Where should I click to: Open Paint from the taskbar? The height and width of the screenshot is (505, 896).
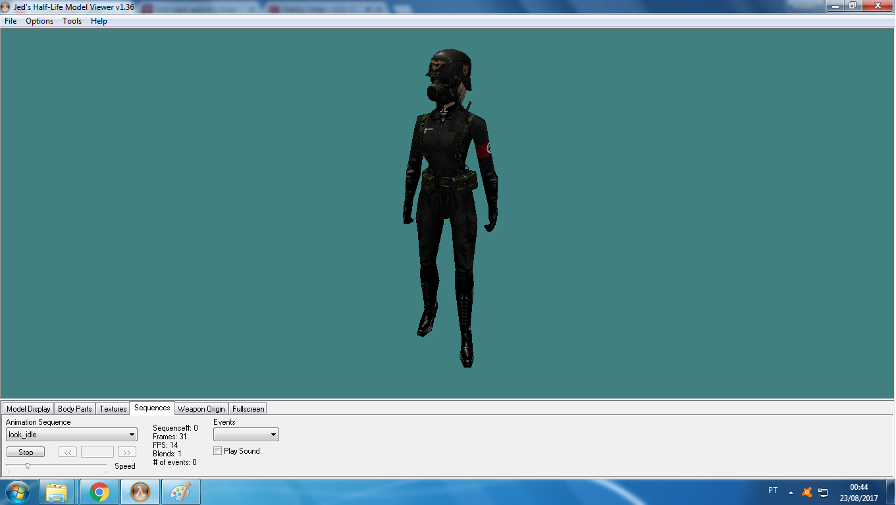(180, 492)
